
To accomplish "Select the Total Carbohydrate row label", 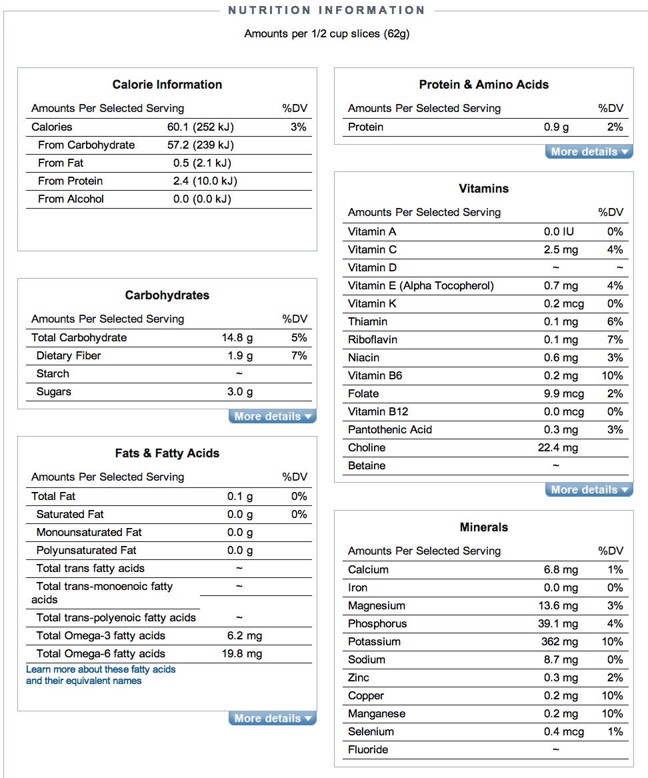I will tap(79, 337).
